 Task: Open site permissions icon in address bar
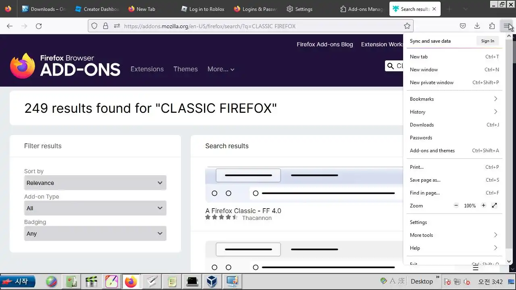pyautogui.click(x=117, y=26)
